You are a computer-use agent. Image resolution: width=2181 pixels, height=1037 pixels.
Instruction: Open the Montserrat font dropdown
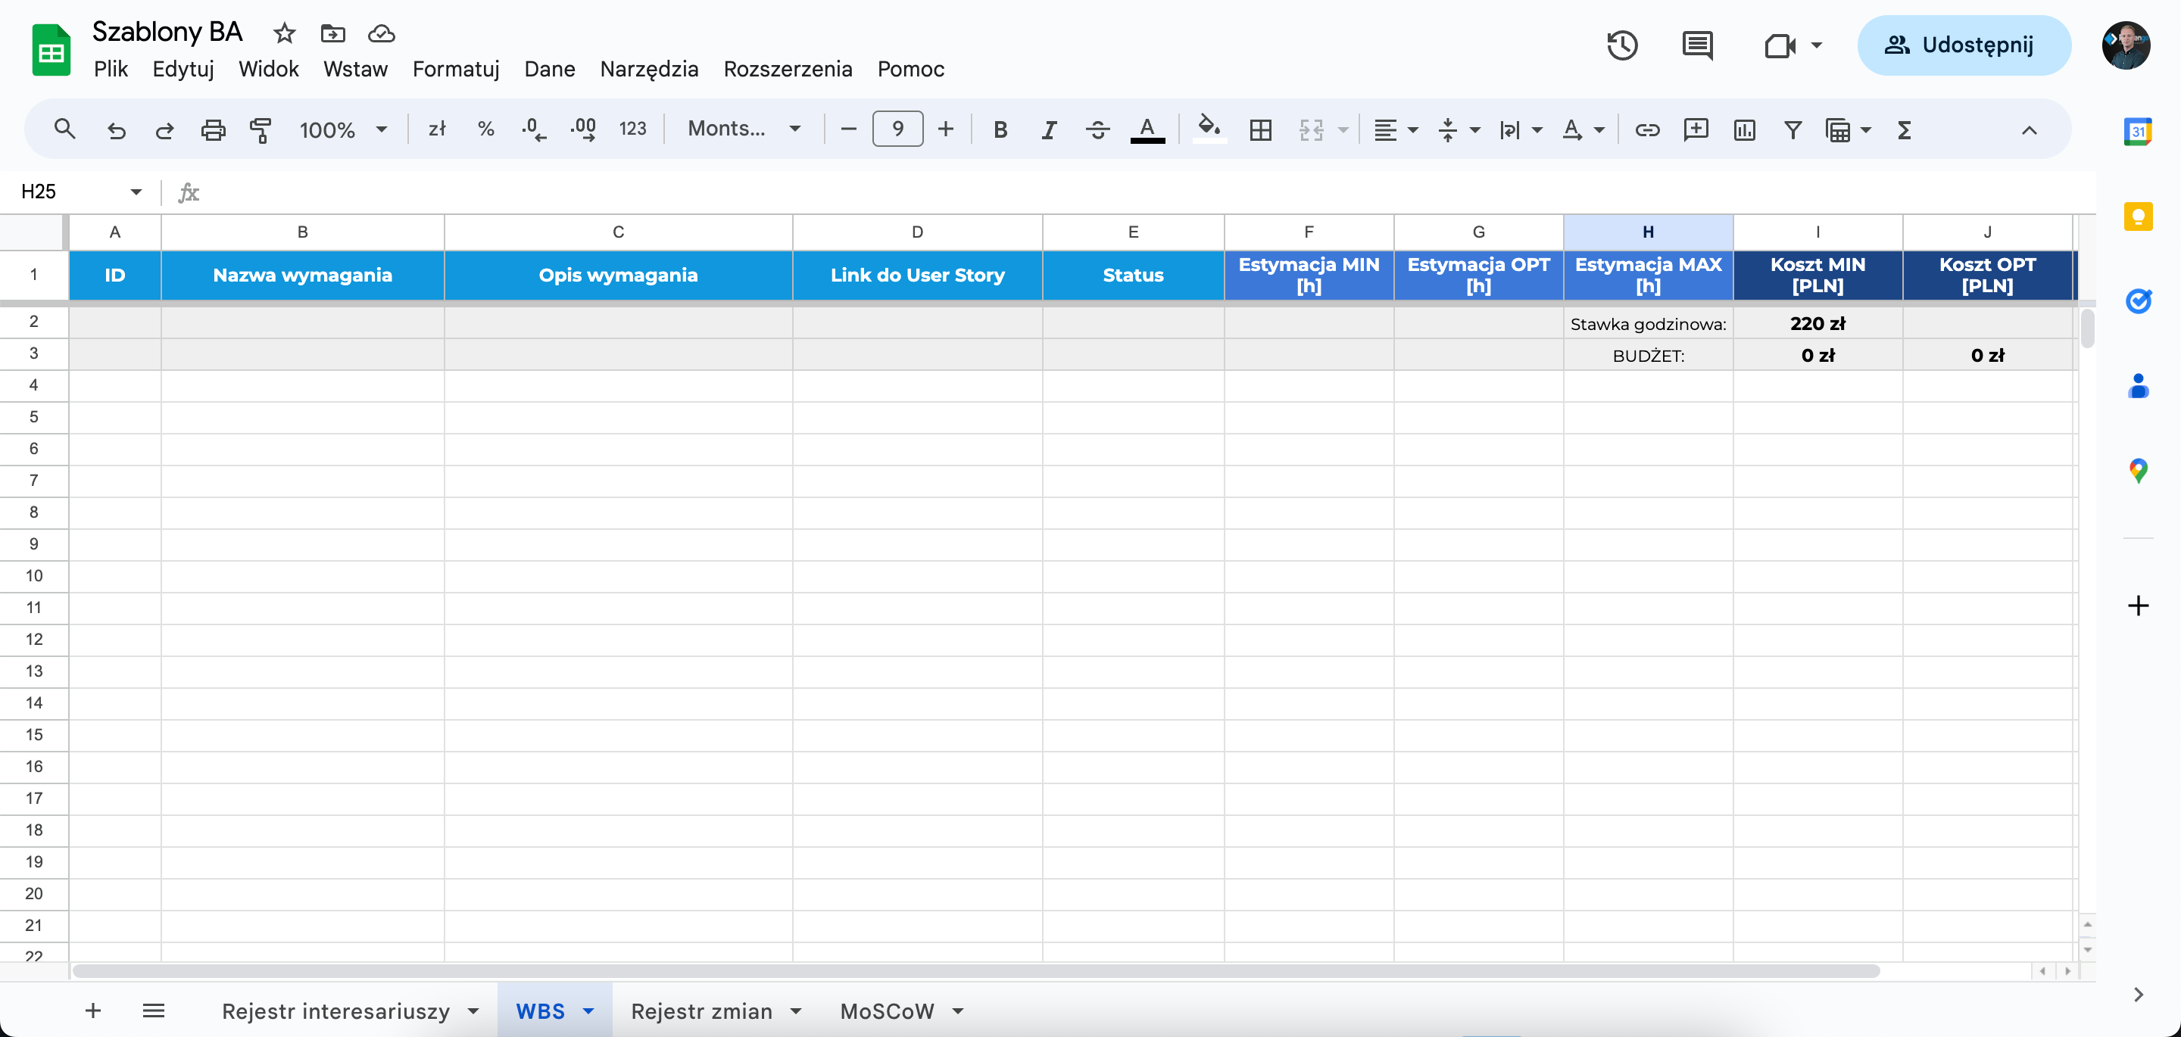coord(744,129)
